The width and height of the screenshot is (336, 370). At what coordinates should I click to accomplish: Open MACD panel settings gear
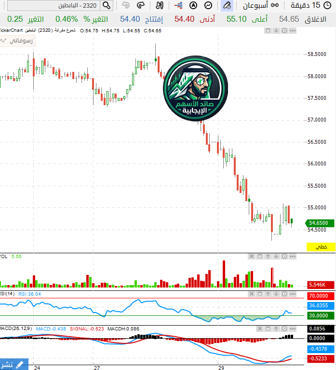point(284,329)
